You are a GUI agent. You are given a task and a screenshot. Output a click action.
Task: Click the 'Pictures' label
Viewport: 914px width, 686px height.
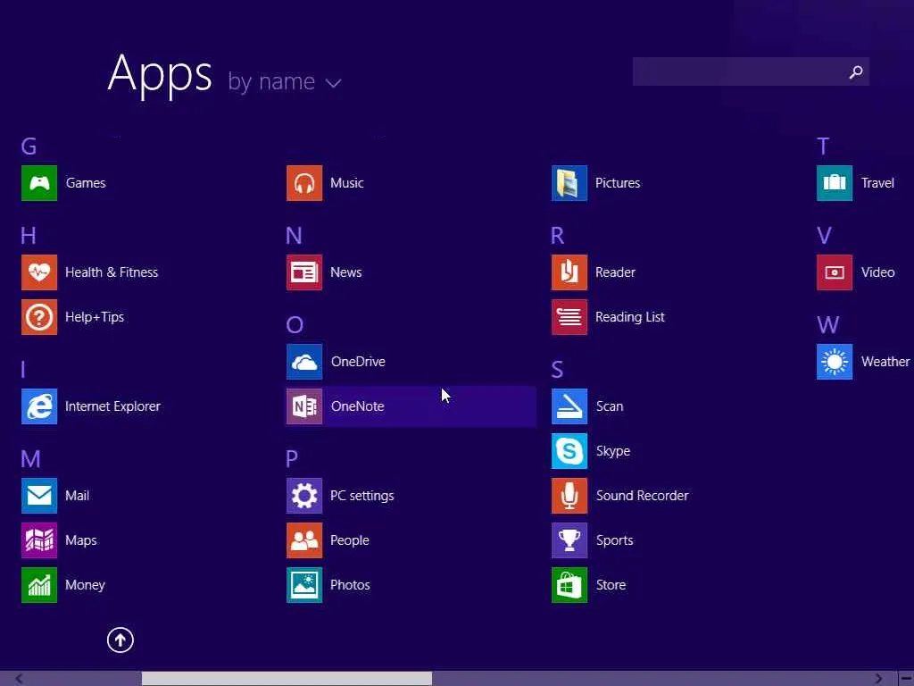[x=618, y=182]
